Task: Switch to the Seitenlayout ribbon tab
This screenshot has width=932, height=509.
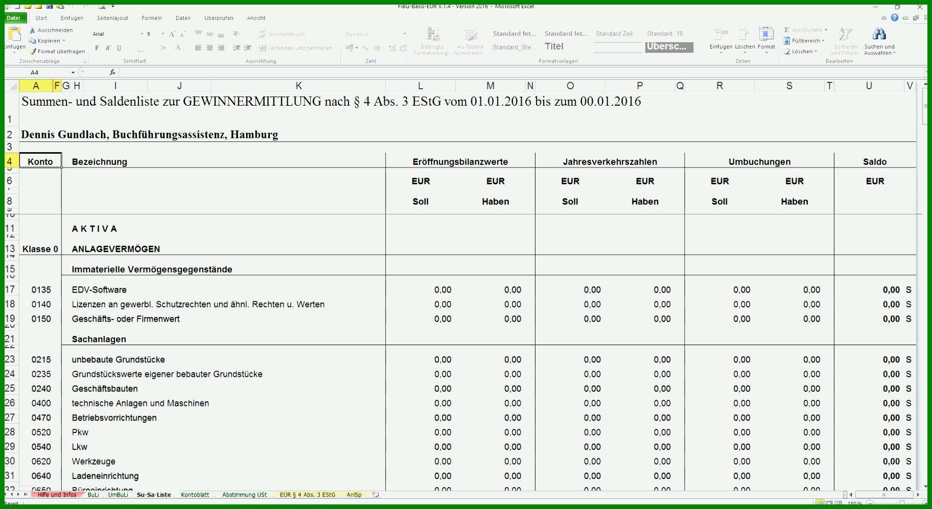Action: pyautogui.click(x=112, y=18)
